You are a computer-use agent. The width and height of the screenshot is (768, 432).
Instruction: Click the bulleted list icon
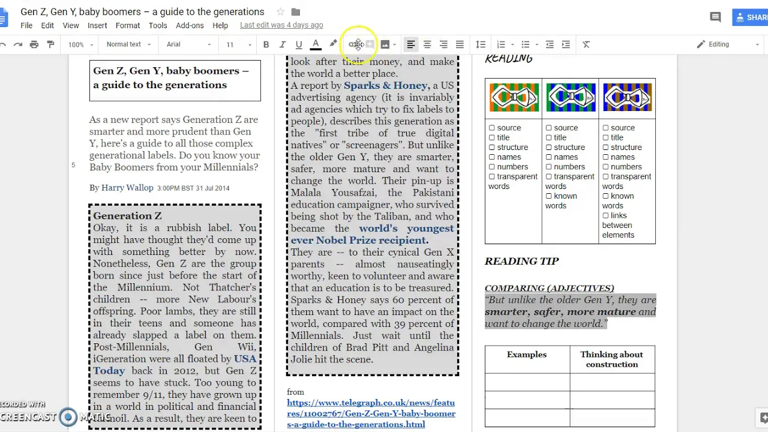pyautogui.click(x=525, y=44)
